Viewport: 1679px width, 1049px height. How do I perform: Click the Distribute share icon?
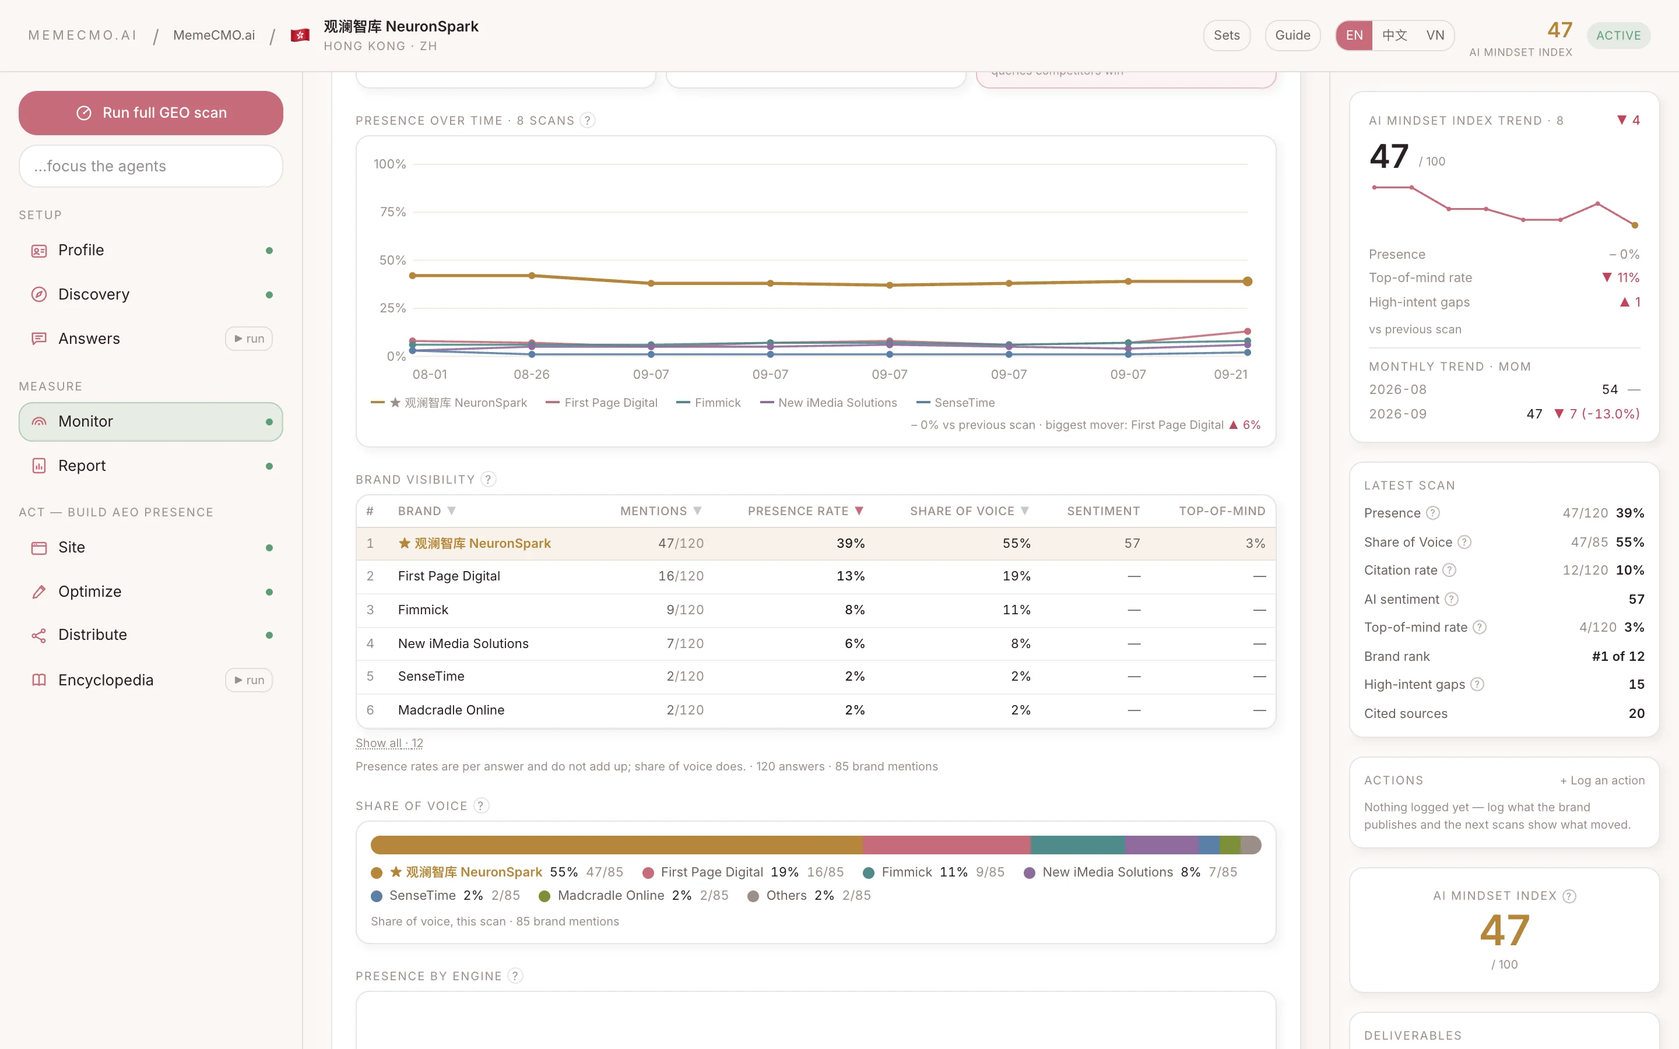pyautogui.click(x=39, y=635)
